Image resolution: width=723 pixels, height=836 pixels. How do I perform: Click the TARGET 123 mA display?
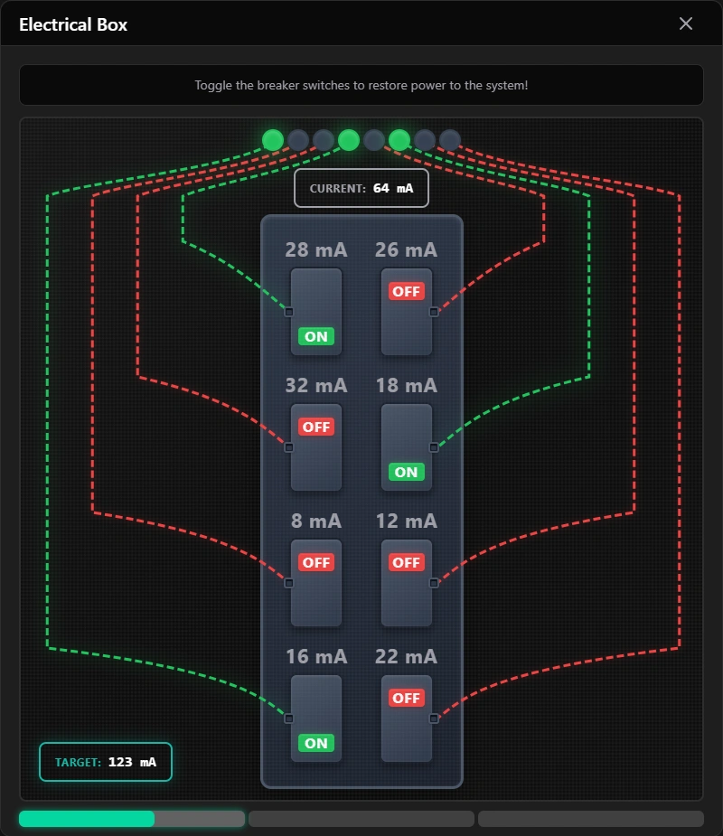pyautogui.click(x=106, y=762)
